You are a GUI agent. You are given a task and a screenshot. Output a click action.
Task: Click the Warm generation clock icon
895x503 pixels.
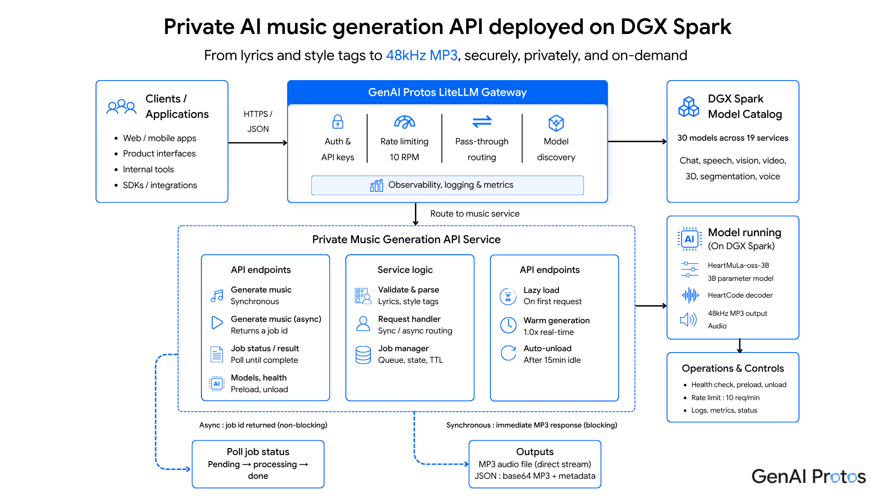pyautogui.click(x=508, y=325)
